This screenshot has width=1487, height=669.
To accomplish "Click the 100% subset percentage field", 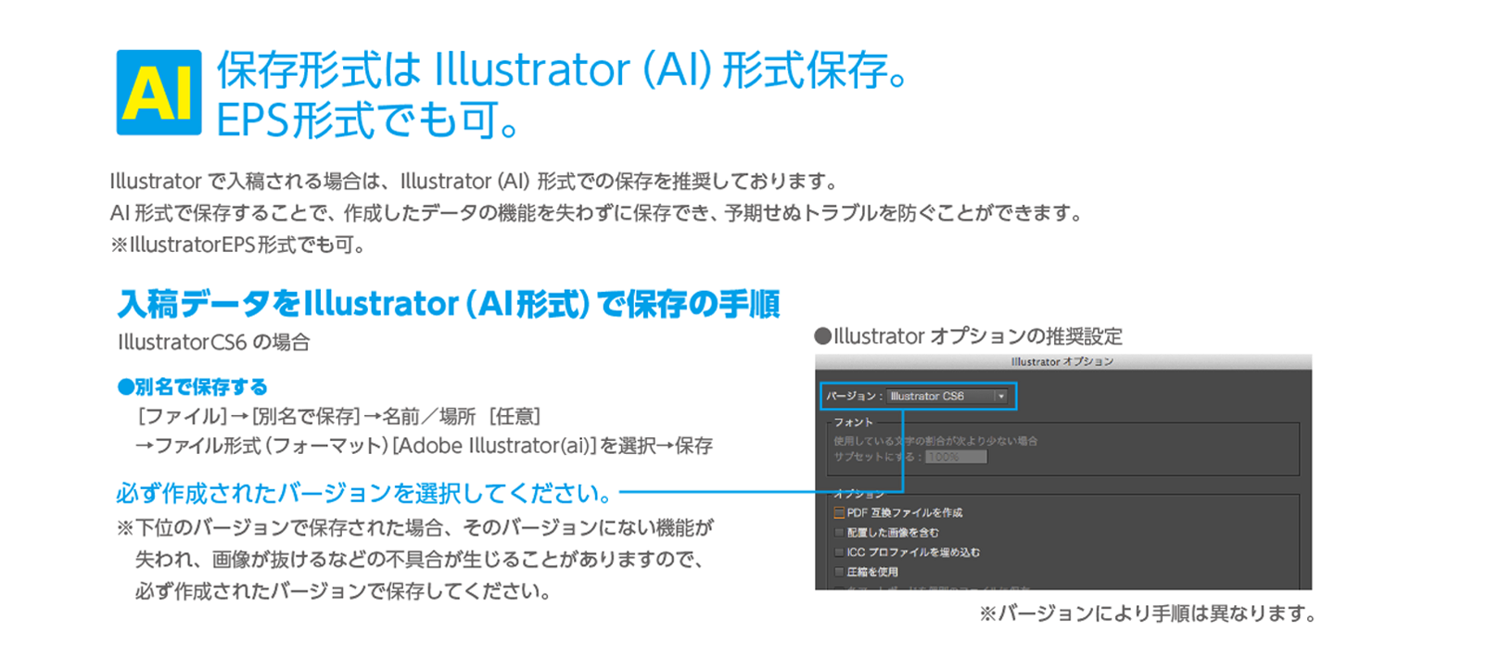I will [956, 457].
